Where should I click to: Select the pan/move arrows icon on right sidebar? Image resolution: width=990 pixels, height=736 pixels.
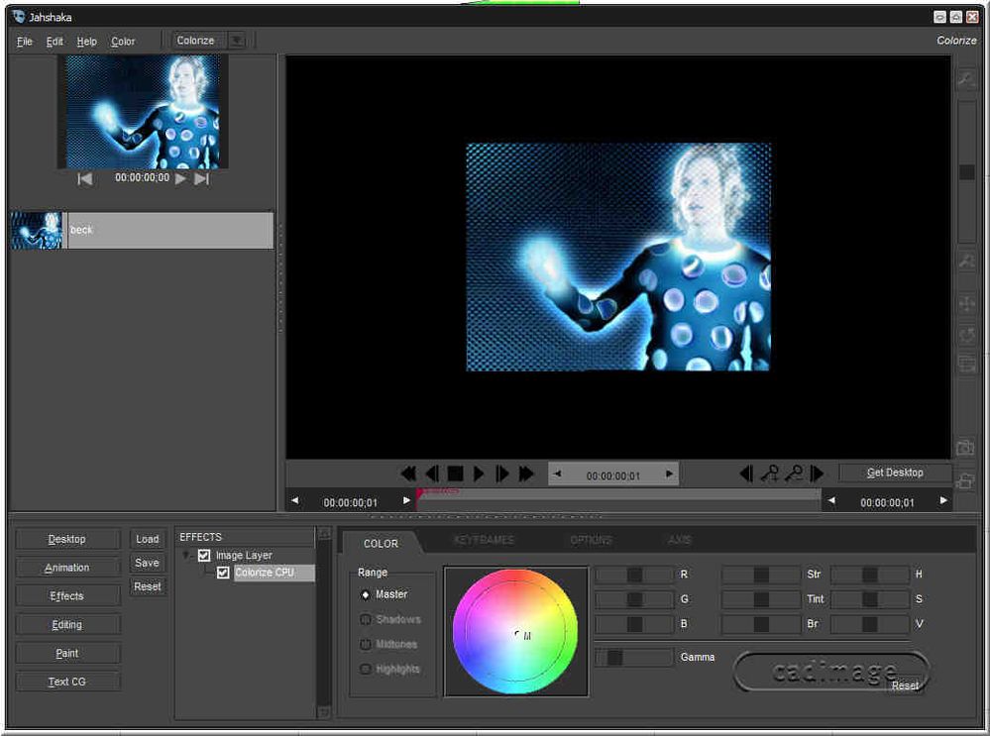pyautogui.click(x=966, y=304)
